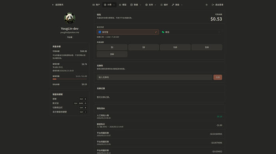Click the $9.79 plan balance value
The width and height of the screenshot is (276, 154).
[84, 64]
